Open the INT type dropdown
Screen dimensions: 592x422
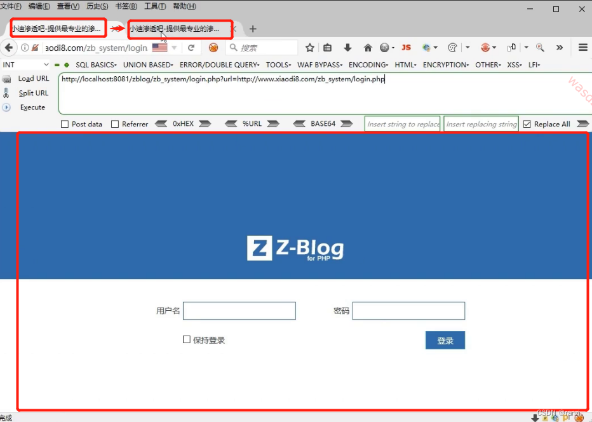[x=25, y=65]
